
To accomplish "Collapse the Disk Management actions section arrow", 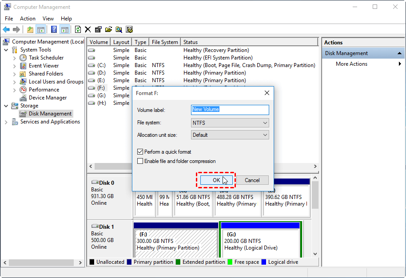I will coord(399,53).
